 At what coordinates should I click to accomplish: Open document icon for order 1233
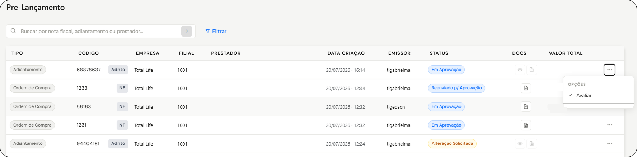tap(526, 88)
